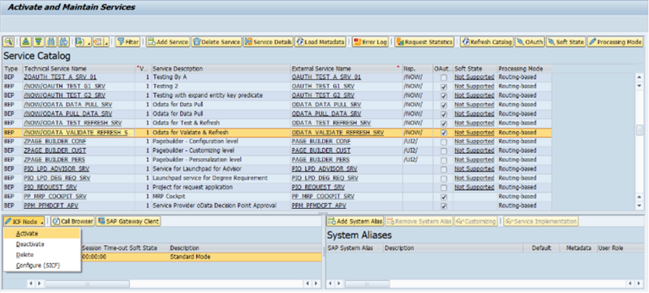This screenshot has width=649, height=293.
Task: Open the ICF Node dropdown button
Action: (24, 222)
